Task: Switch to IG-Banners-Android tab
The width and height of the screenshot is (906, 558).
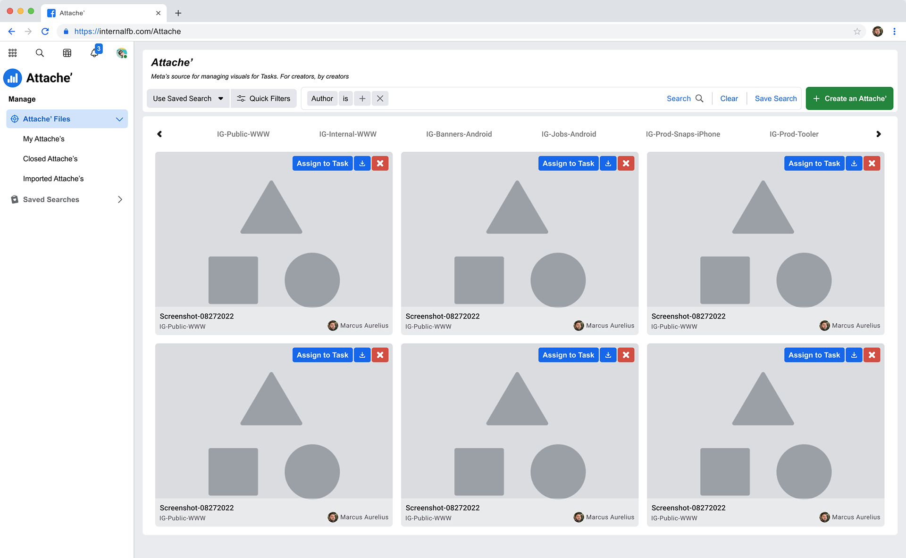Action: [459, 134]
